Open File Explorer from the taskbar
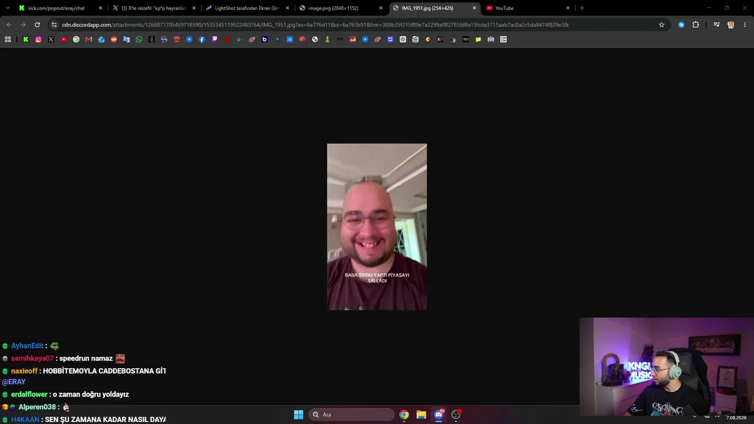Image resolution: width=754 pixels, height=424 pixels. click(x=421, y=415)
